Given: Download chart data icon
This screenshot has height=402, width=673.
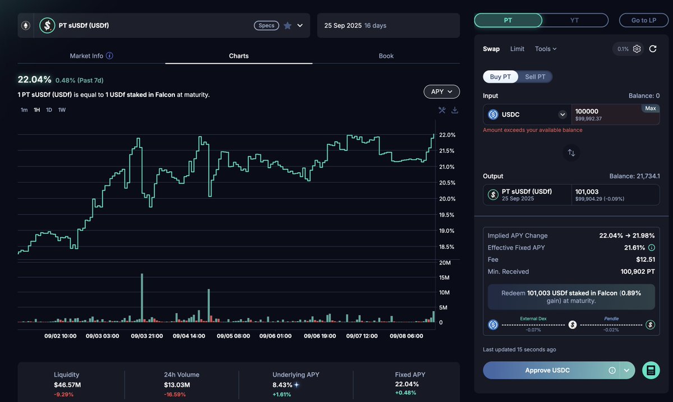Looking at the screenshot, I should pyautogui.click(x=455, y=110).
